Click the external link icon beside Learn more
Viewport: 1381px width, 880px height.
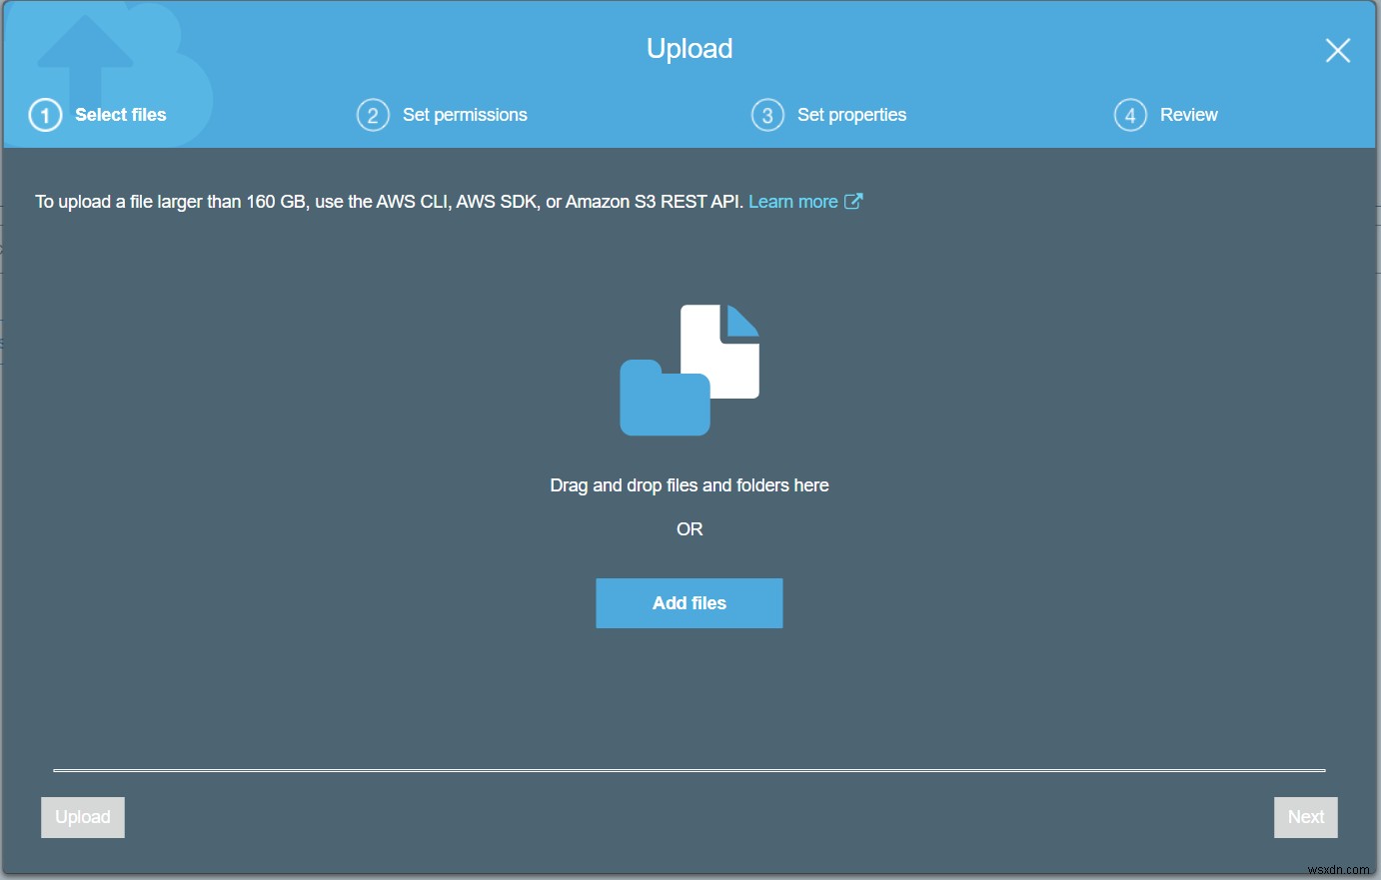pyautogui.click(x=854, y=201)
